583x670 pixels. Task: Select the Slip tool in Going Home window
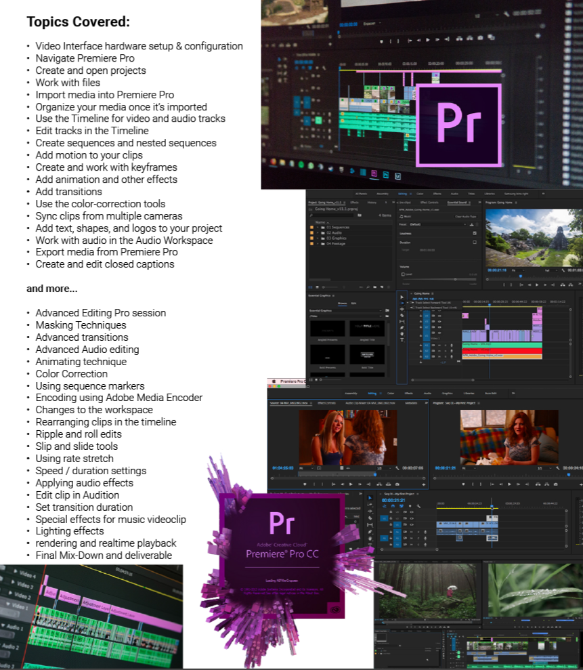tap(402, 321)
